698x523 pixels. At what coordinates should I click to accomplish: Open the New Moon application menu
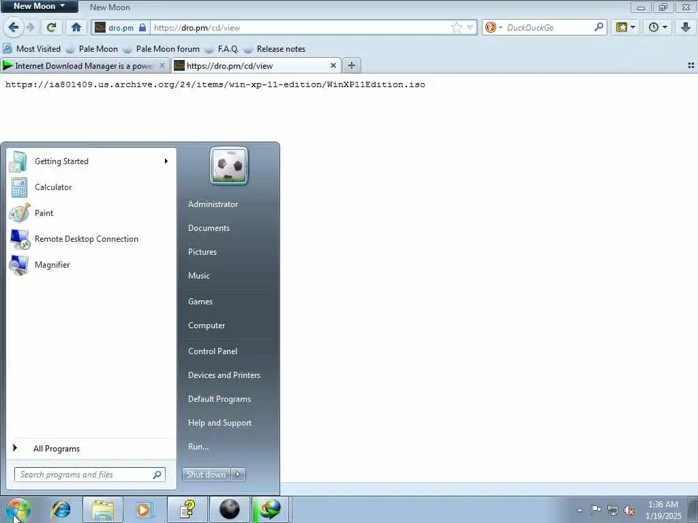pos(39,6)
